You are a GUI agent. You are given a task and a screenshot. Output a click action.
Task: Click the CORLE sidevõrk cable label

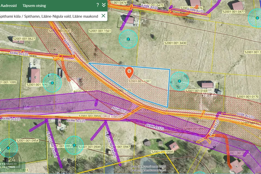[x=113, y=116]
